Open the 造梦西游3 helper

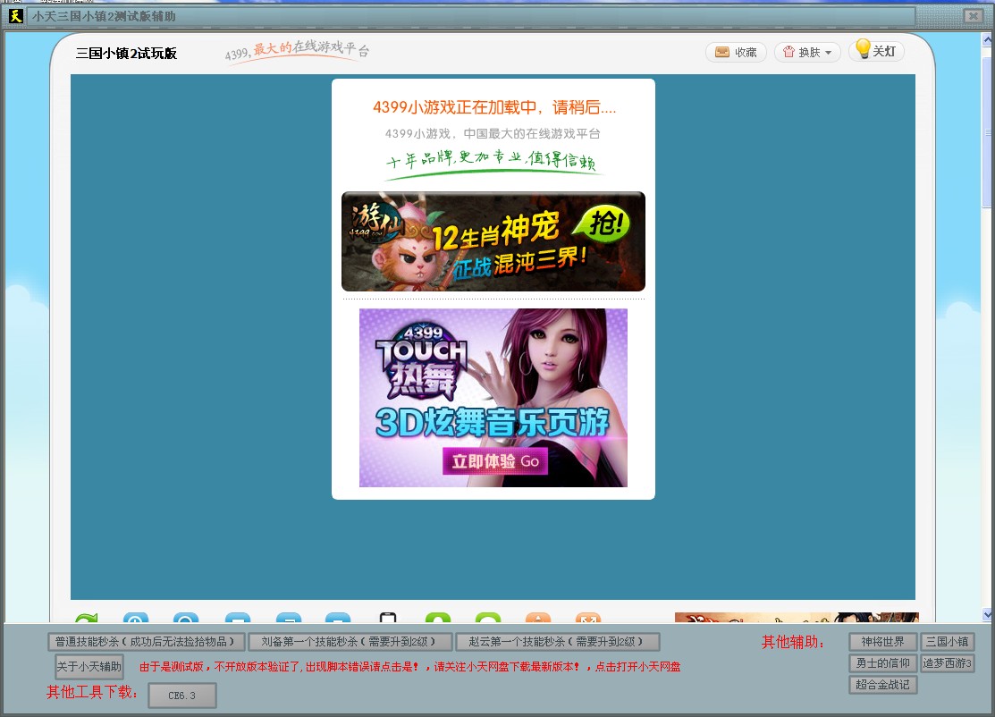point(948,663)
